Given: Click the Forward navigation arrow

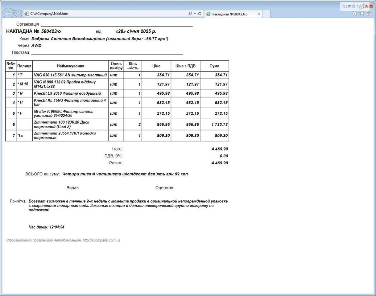Looking at the screenshot, I should [18, 13].
